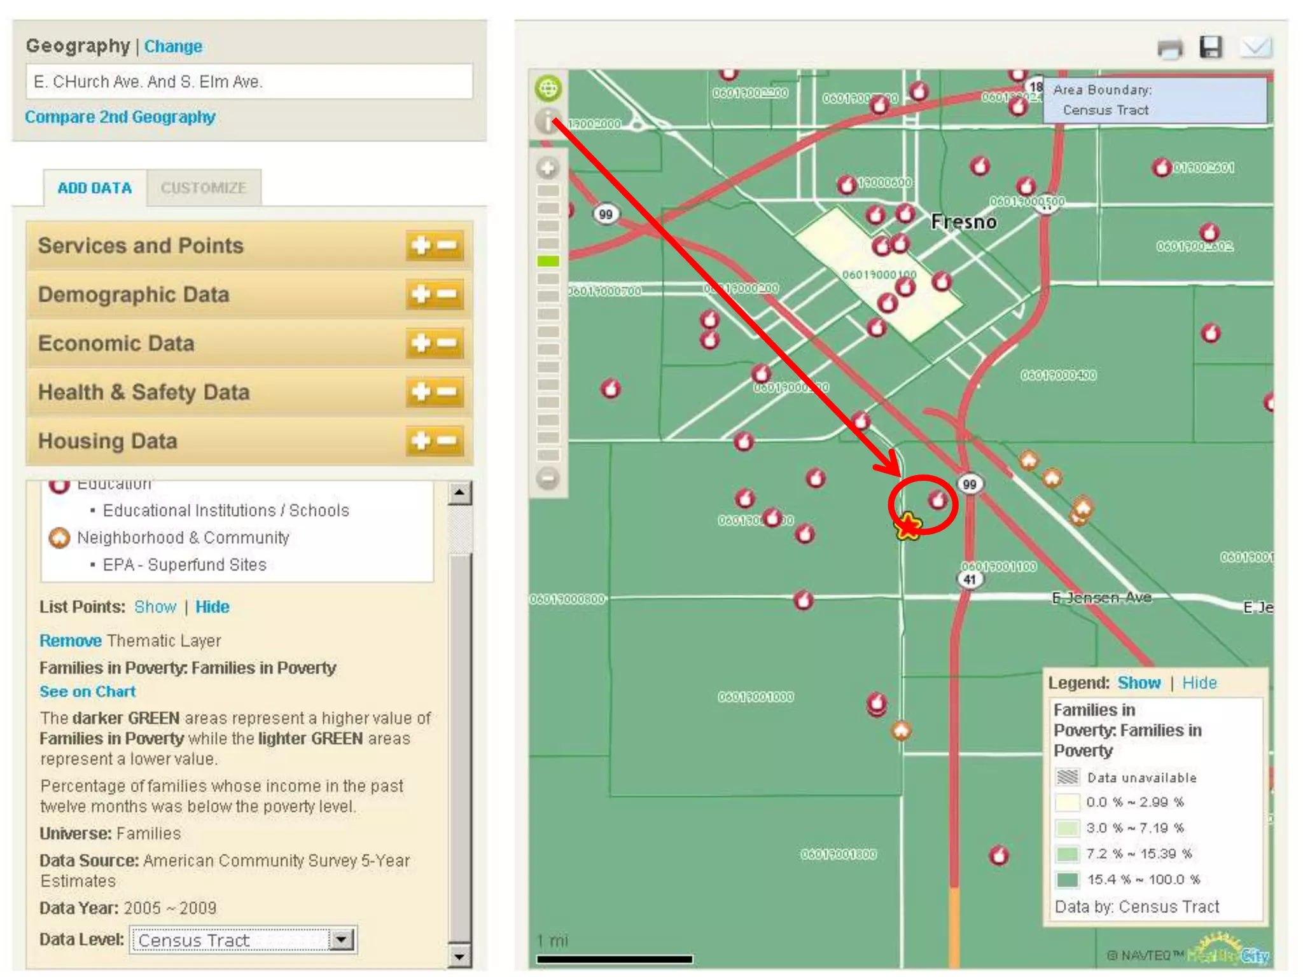Click the printer icon above the map

tap(1169, 48)
